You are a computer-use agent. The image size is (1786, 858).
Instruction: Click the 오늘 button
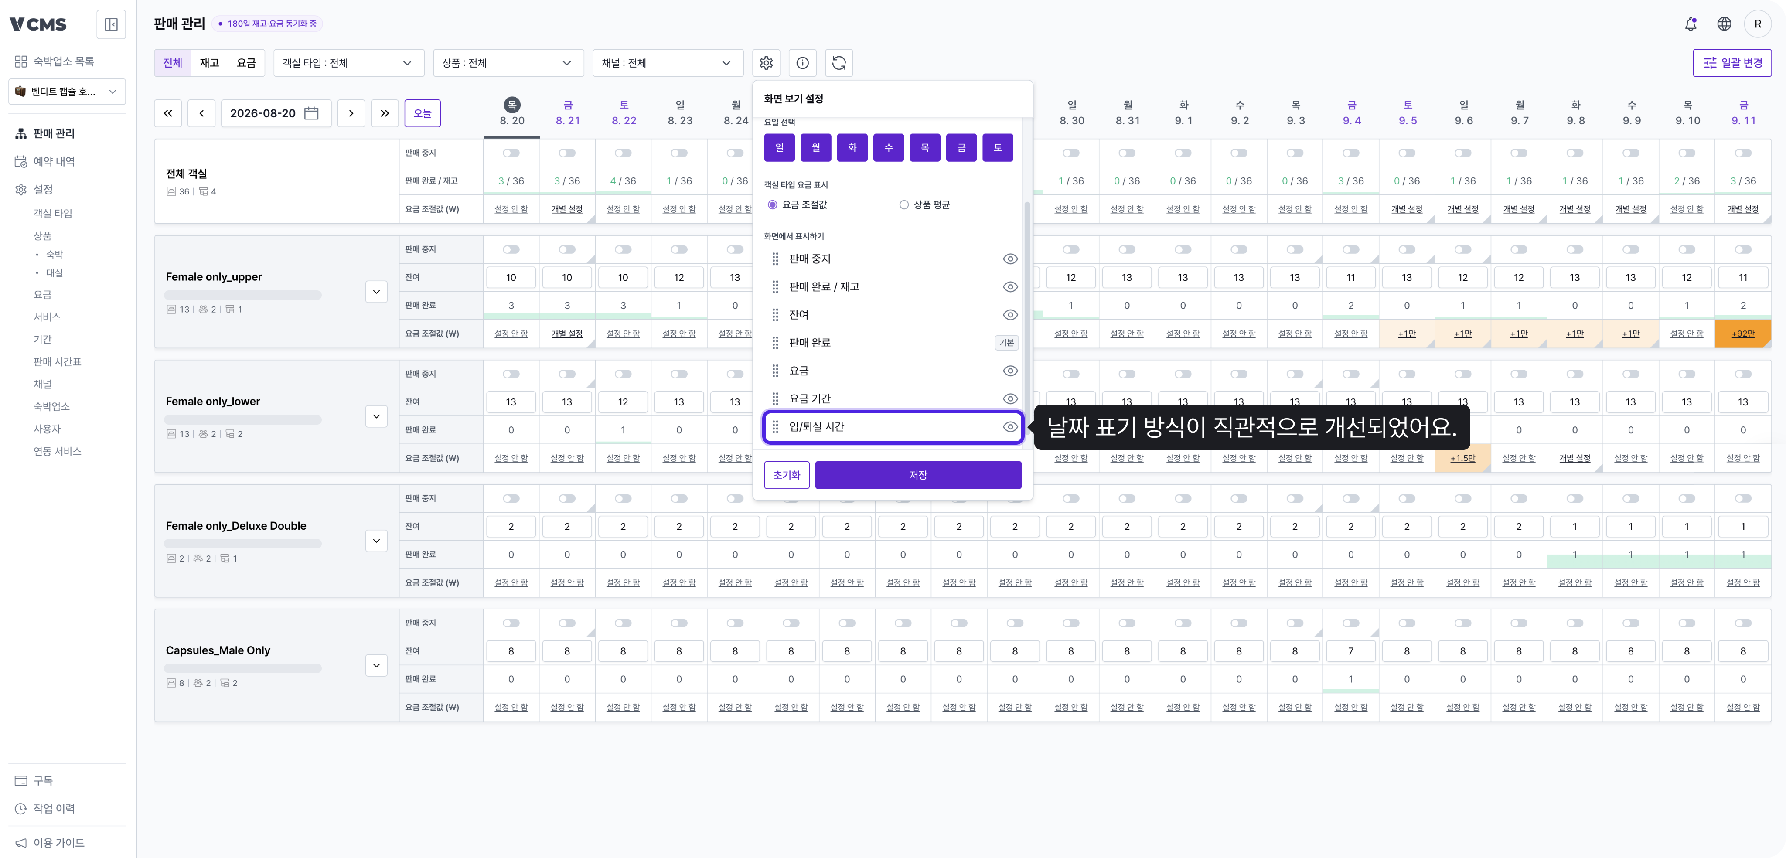coord(422,113)
